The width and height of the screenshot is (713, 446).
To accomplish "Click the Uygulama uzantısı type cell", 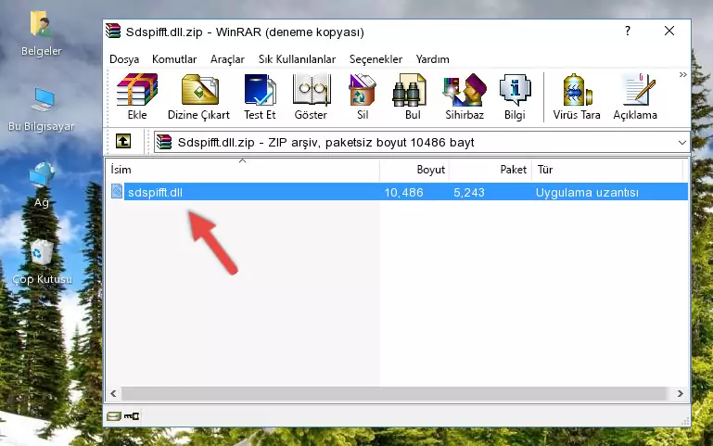I will click(587, 192).
